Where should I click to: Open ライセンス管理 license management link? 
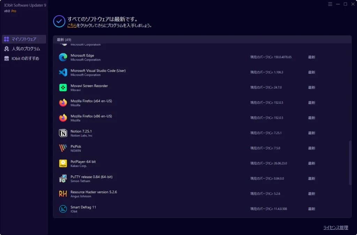point(336,227)
